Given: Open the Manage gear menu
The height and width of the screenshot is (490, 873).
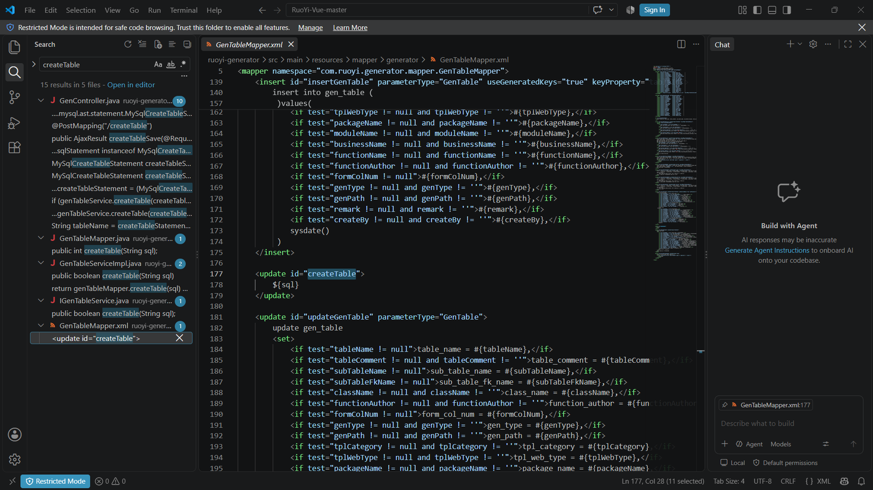Looking at the screenshot, I should (15, 459).
